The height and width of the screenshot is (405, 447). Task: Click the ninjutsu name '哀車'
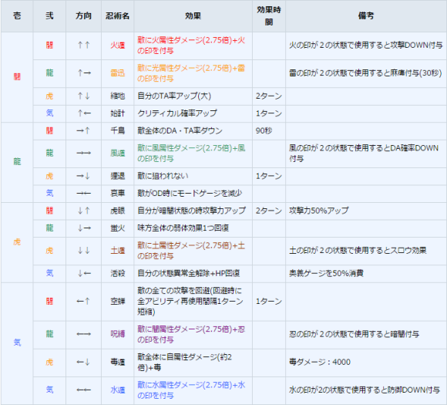tap(117, 193)
